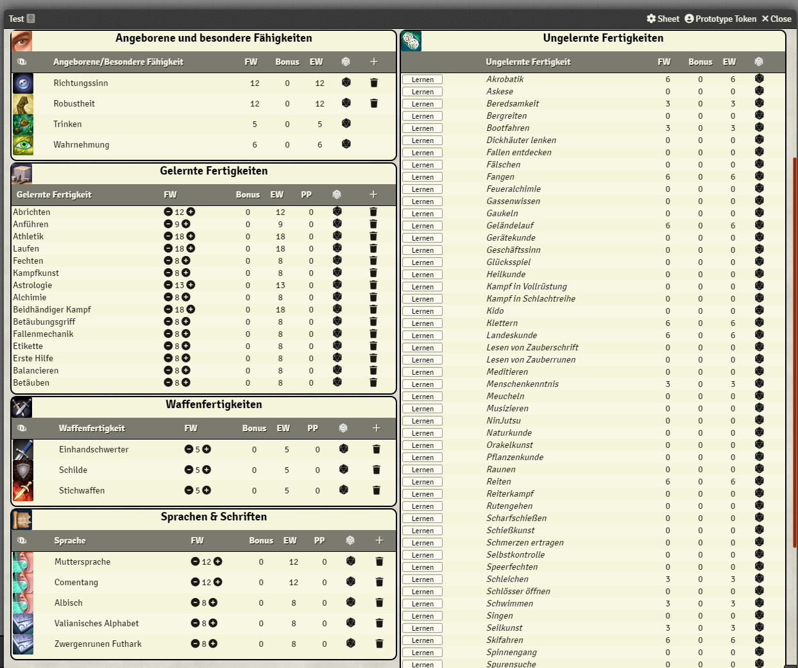Click the Einhandschwerter sword icon
The image size is (798, 668).
coord(23,450)
